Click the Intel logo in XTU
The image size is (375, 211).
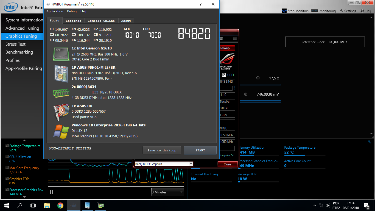pyautogui.click(x=11, y=7)
